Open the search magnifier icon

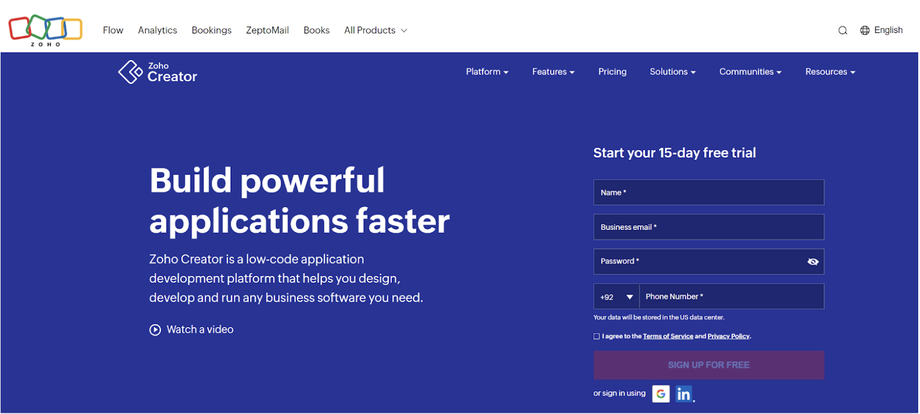click(x=842, y=31)
